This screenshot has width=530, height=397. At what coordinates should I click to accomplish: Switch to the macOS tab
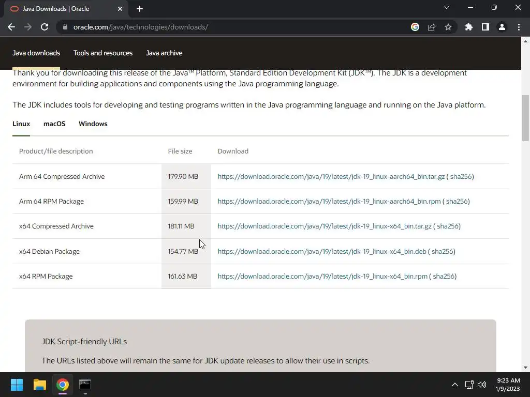point(54,124)
